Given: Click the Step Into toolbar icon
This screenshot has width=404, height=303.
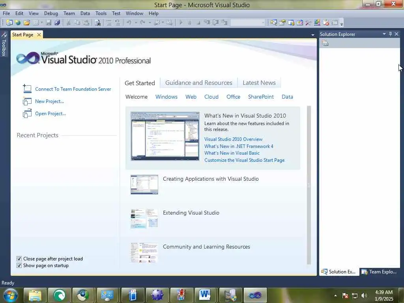Looking at the screenshot, I should pos(207,22).
